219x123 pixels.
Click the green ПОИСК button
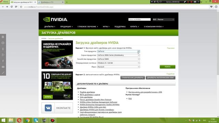tap(167, 67)
